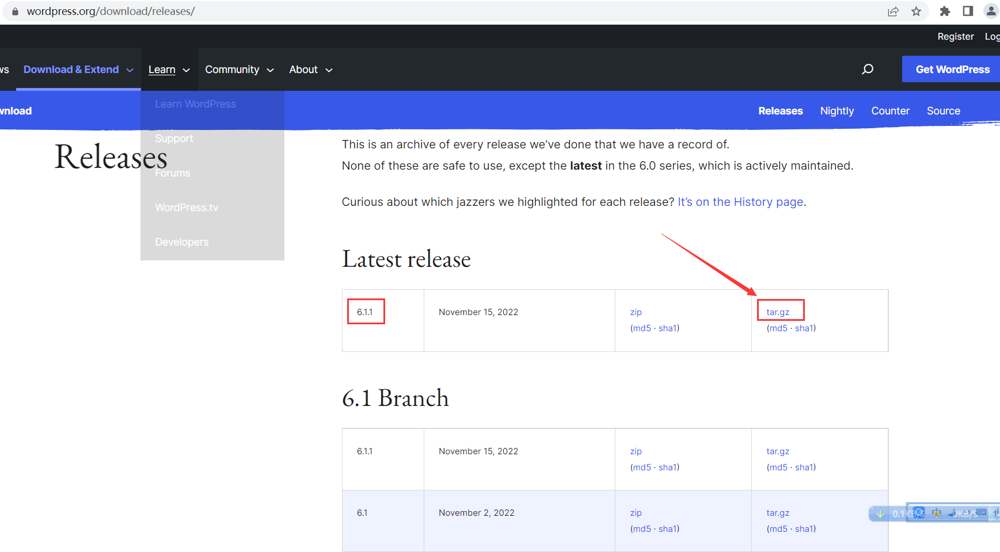Click the keyboard icon on floating input toolbar
The height and width of the screenshot is (552, 1000).
tap(981, 512)
